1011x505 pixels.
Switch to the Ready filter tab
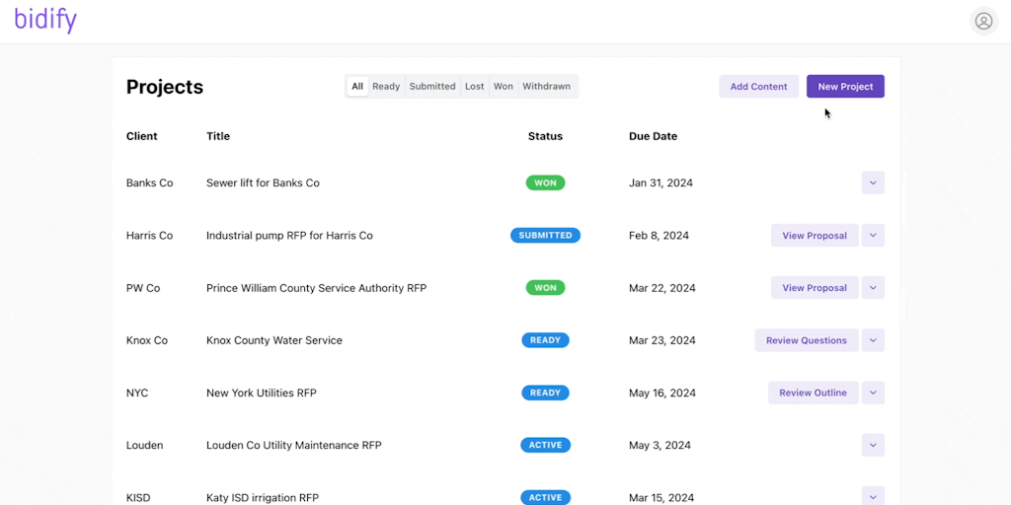[x=386, y=87]
